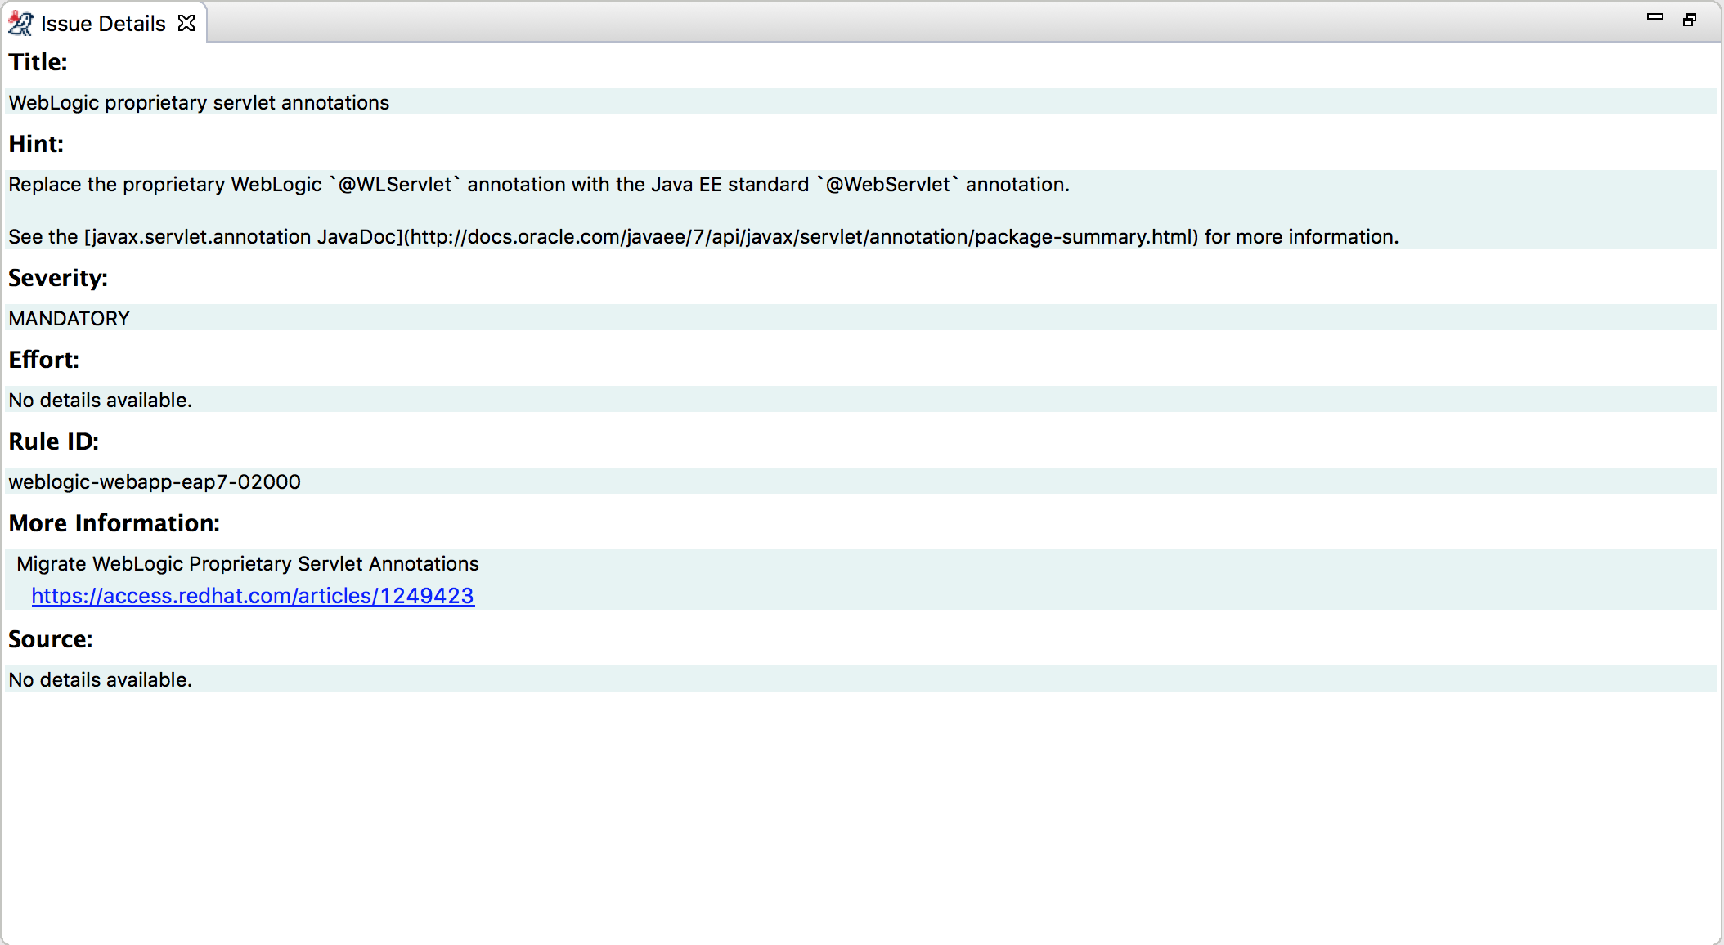
Task: Click the Issue Details tab icon
Action: 20,24
